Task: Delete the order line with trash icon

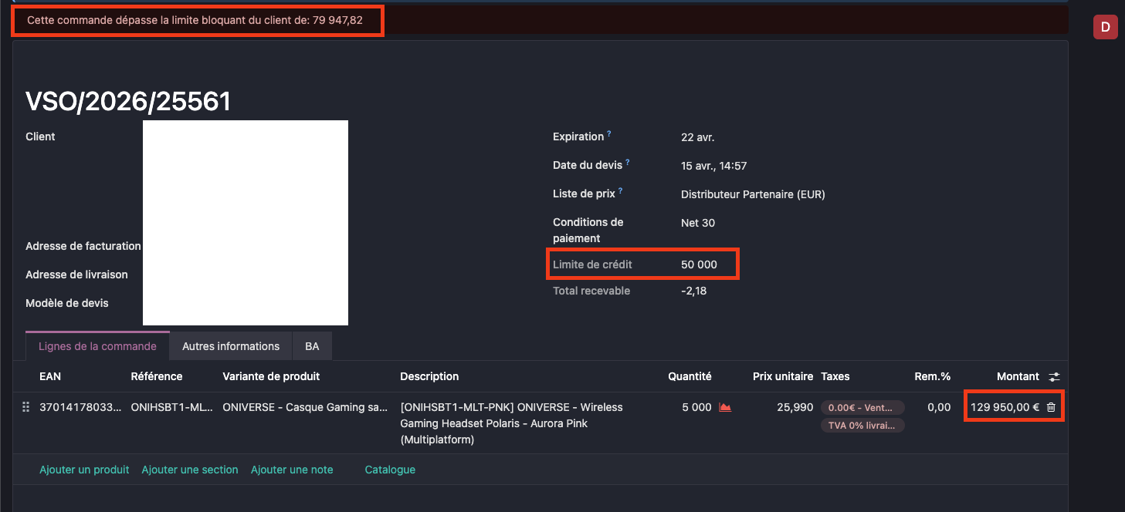Action: click(1051, 407)
